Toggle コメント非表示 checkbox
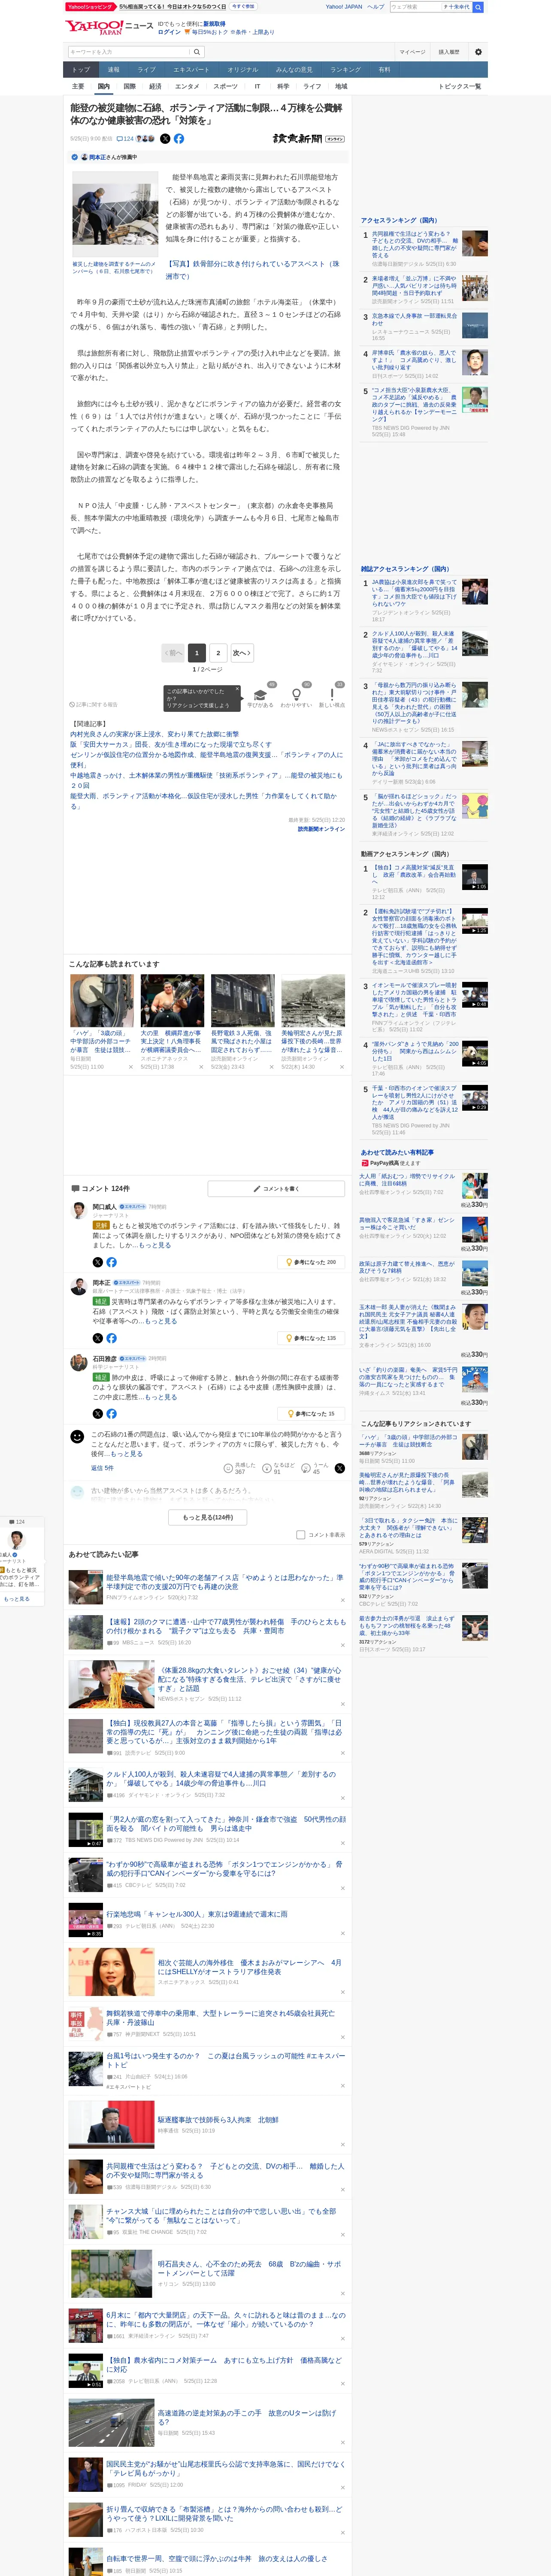Viewport: 551px width, 2576px height. [x=300, y=1534]
